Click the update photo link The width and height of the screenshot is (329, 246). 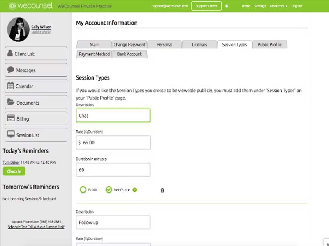(x=41, y=32)
